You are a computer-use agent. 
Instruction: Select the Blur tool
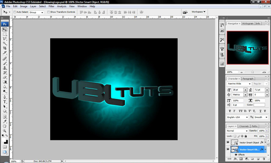click(5, 87)
